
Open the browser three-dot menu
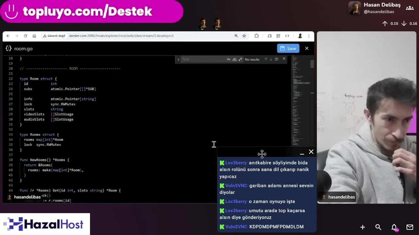tap(309, 36)
